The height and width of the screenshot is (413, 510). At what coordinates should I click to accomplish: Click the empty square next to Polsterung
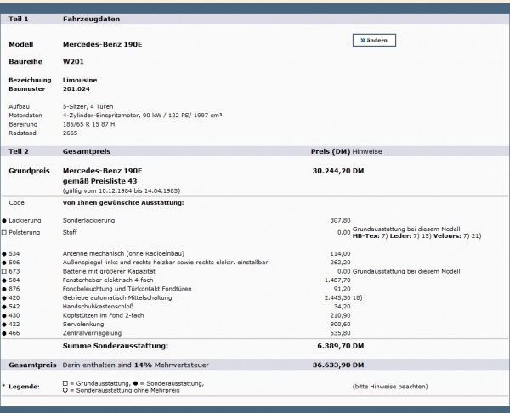pyautogui.click(x=4, y=233)
